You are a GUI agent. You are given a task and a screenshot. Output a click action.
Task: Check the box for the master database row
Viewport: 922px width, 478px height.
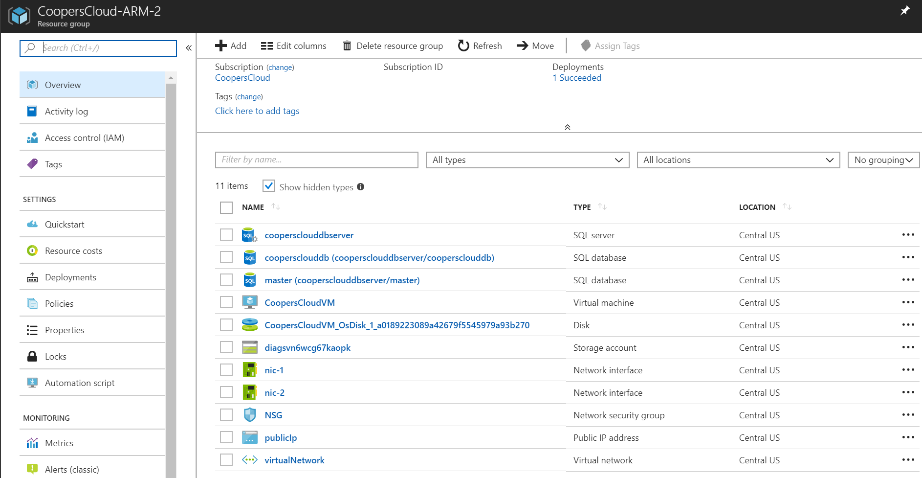click(x=226, y=280)
